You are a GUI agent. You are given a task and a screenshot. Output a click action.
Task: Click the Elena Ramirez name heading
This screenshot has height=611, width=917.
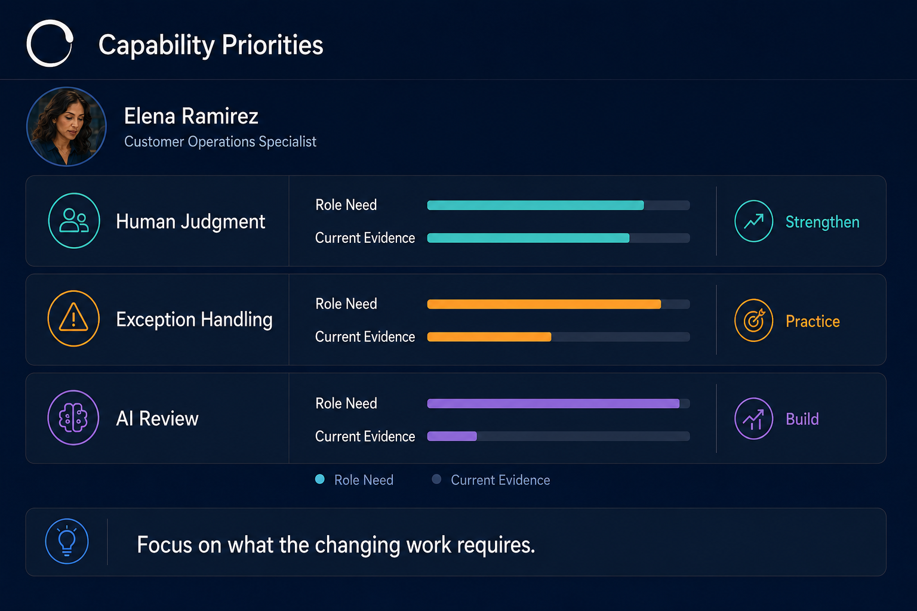click(x=191, y=116)
